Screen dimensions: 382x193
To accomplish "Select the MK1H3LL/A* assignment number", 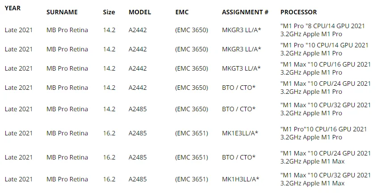I will click(x=241, y=179).
